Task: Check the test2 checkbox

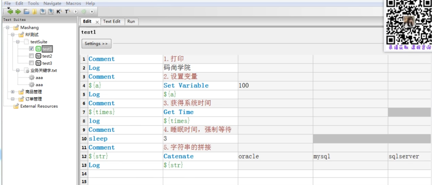Action: click(31, 56)
